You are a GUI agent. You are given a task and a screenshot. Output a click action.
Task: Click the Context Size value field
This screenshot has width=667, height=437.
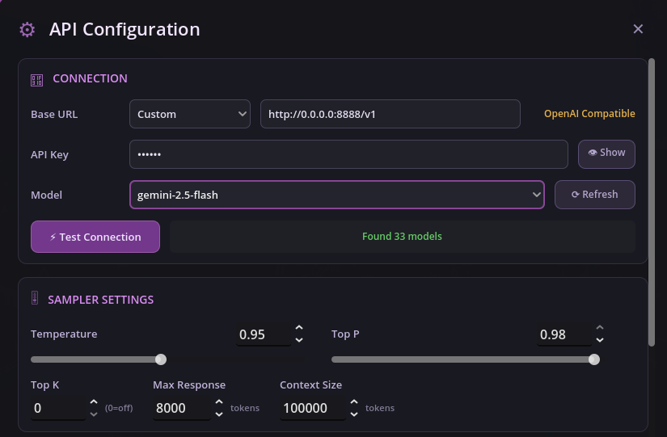[x=313, y=408]
